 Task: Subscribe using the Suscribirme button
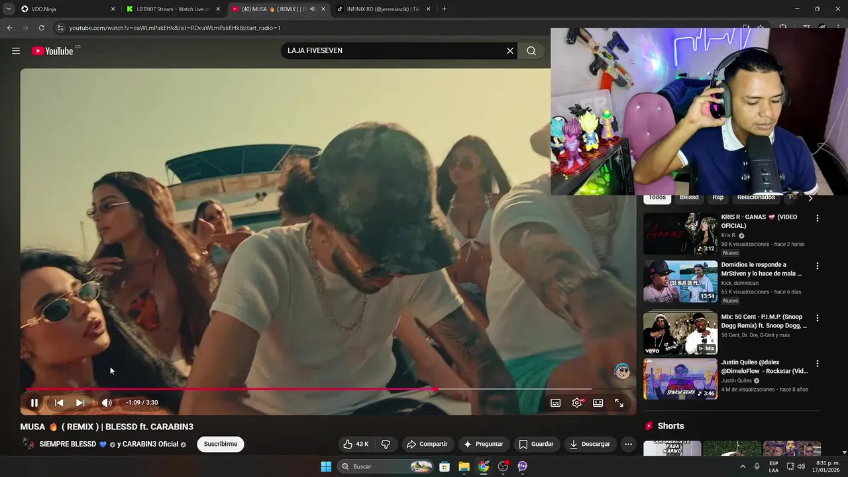[221, 444]
